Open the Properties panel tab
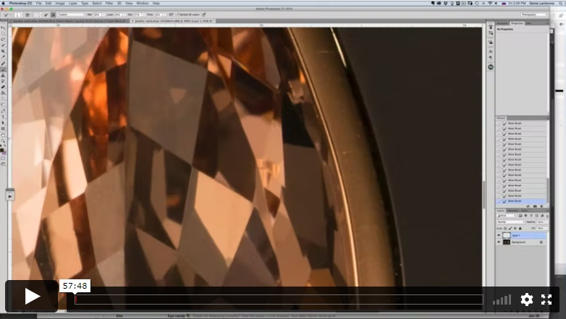 [x=517, y=23]
